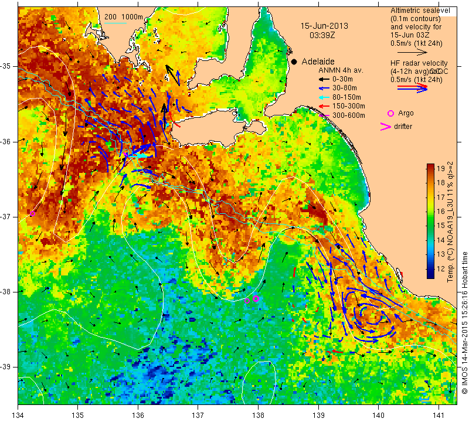Click the '136' longitude axis label
This screenshot has height=422, width=469.
(x=138, y=416)
